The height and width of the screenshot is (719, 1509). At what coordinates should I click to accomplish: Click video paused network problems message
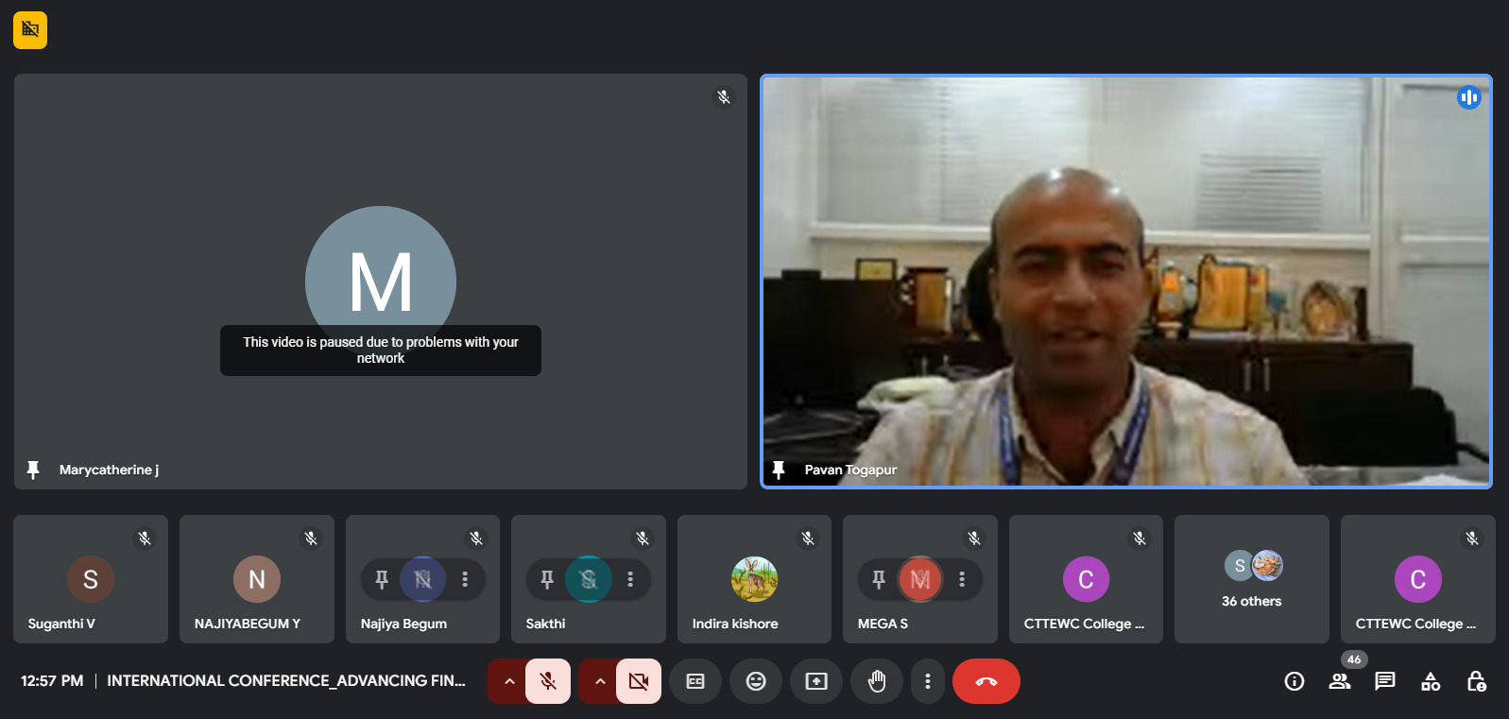[x=381, y=351]
